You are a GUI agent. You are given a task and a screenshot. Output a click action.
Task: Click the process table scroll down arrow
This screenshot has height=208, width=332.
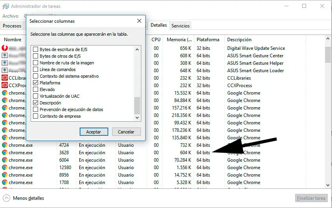(328, 185)
